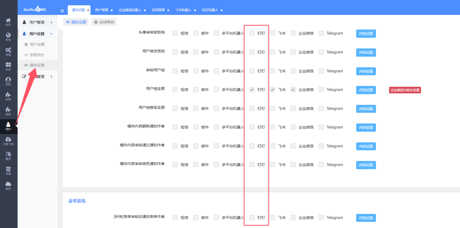Switch to the 飞书机器人 tab
The image size is (460, 228).
tap(183, 10)
